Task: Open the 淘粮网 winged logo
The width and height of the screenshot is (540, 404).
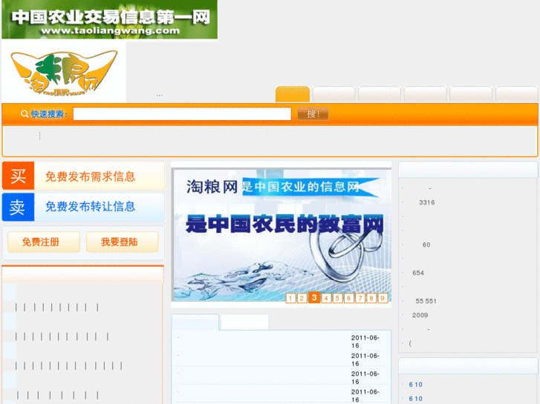Action: click(64, 72)
